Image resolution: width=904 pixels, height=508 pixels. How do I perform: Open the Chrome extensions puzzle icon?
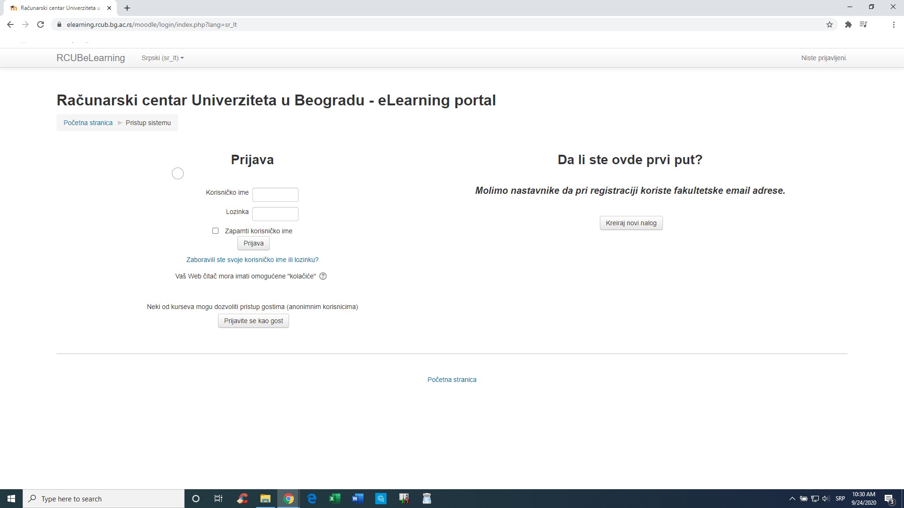tap(848, 24)
